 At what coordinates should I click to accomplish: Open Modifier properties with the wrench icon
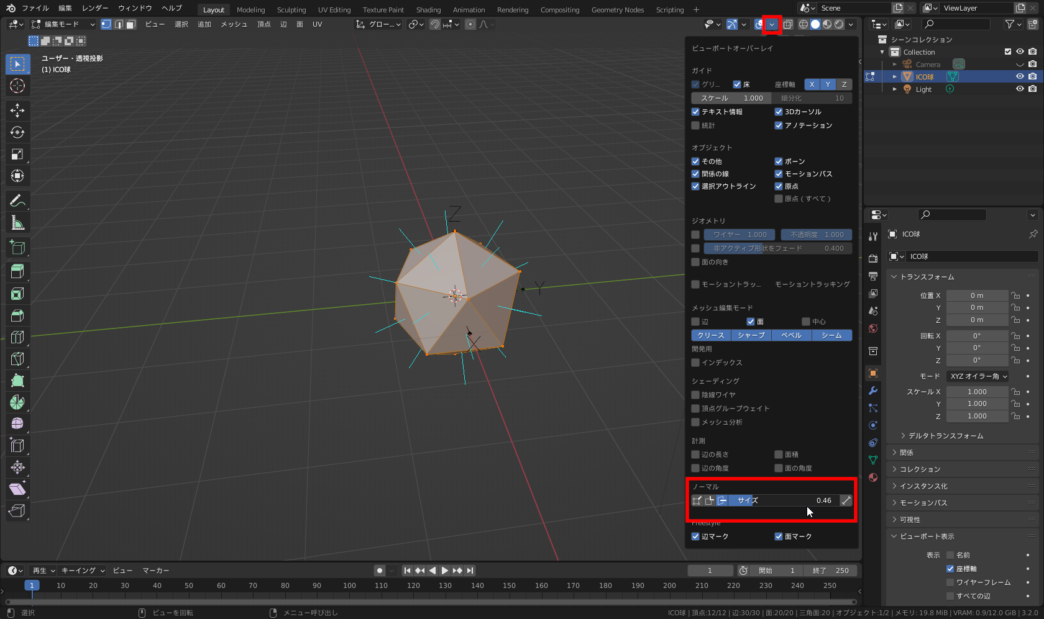tap(872, 390)
